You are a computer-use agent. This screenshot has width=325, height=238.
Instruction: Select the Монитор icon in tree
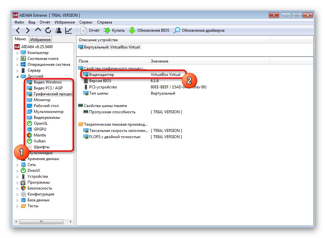30,100
